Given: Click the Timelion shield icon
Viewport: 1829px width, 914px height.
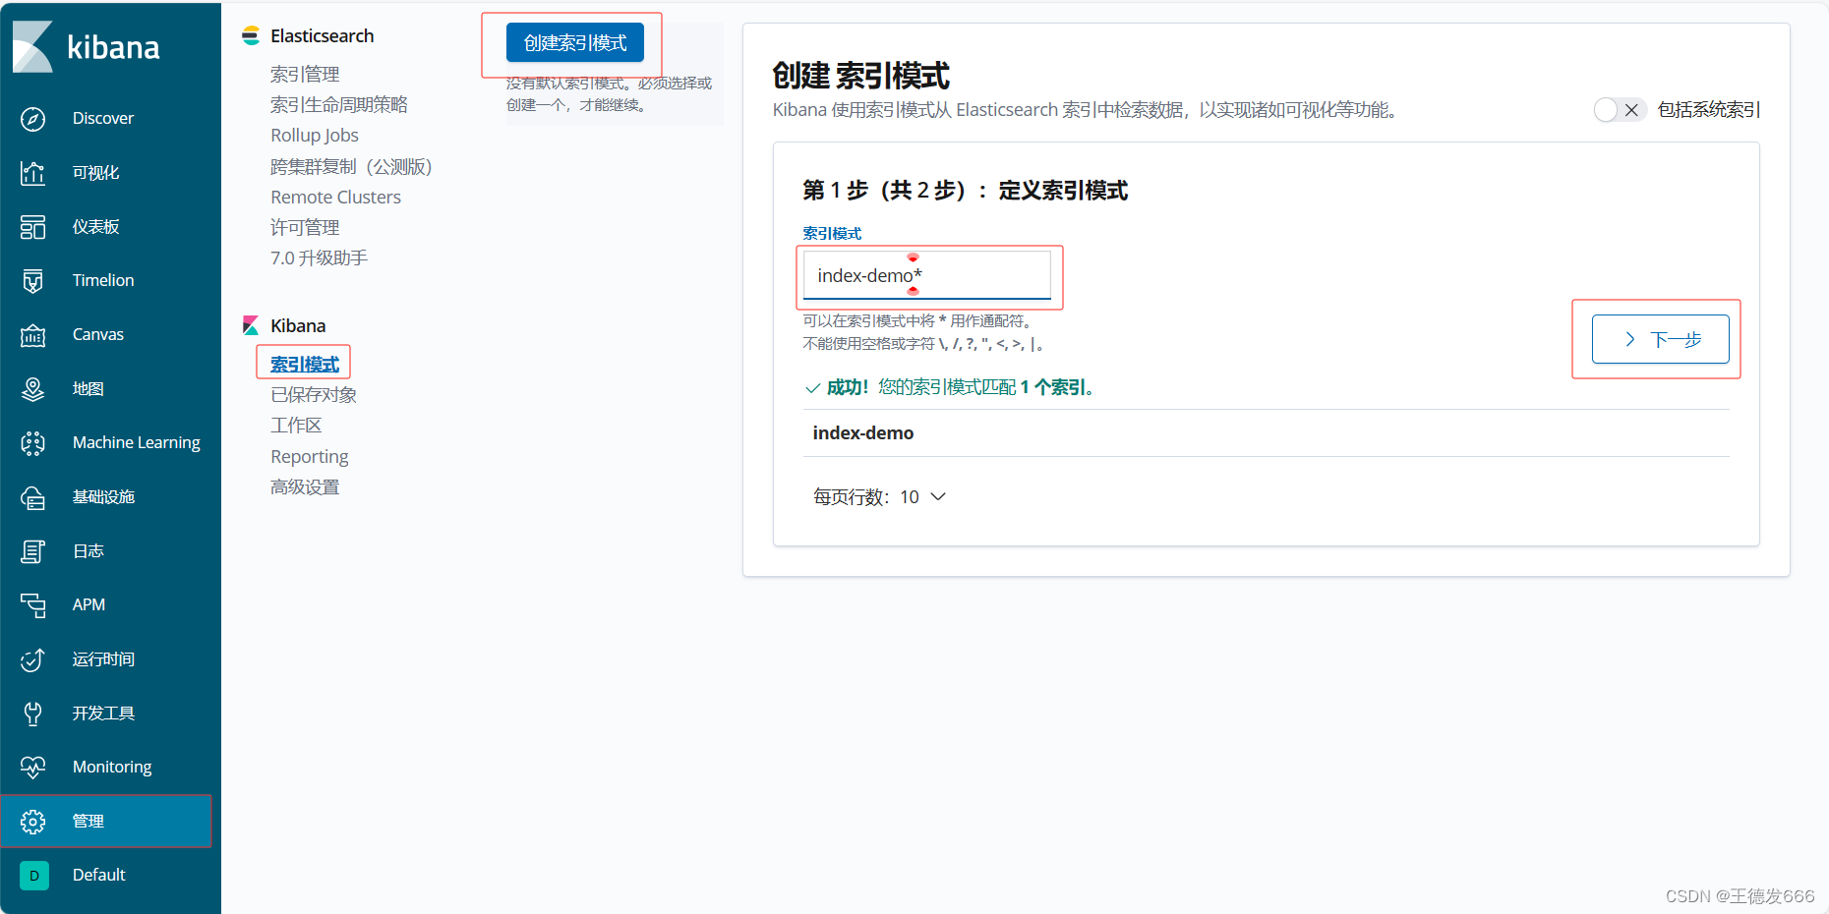Looking at the screenshot, I should (33, 281).
